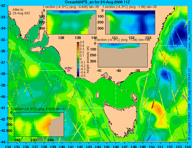This screenshot has height=148, width=192.
Task: Click the 139 longitude label under the lat=-38 inset
Action: [78, 38]
